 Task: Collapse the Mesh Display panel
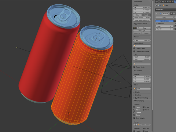tap(134, 101)
